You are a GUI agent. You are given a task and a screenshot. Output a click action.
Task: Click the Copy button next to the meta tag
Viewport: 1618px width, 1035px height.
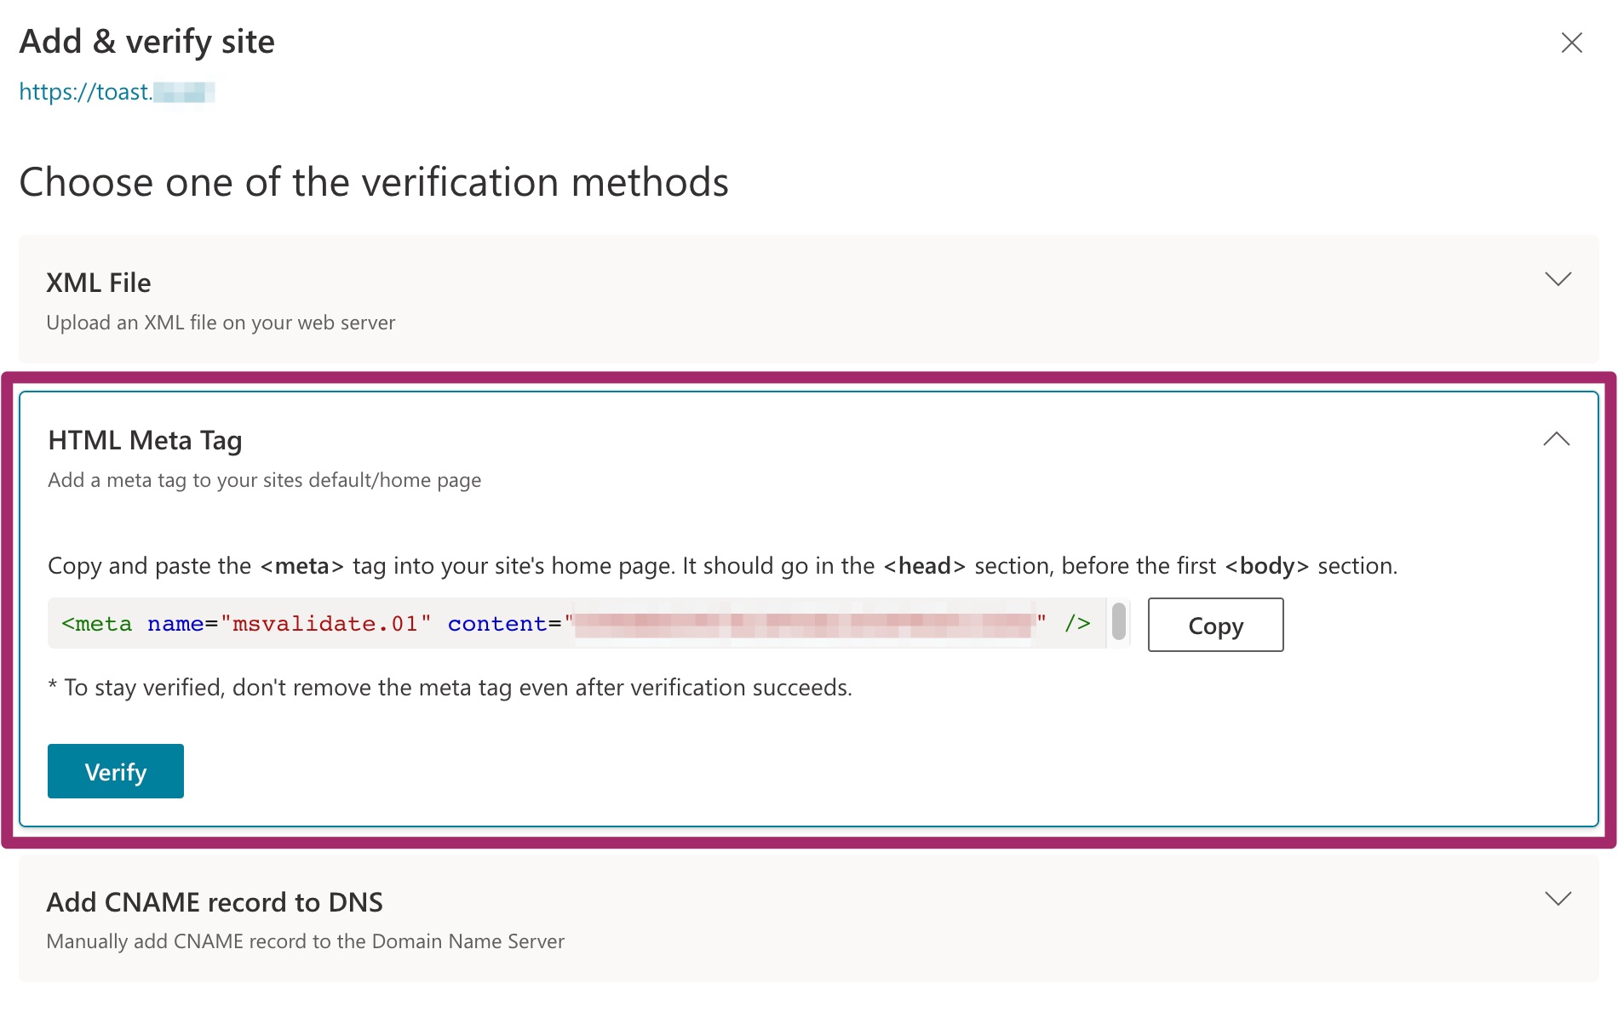[x=1214, y=625]
